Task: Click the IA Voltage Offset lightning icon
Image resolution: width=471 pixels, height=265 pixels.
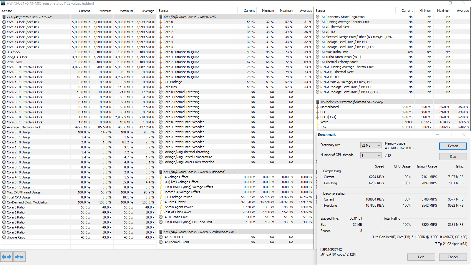Action: tap(161, 177)
